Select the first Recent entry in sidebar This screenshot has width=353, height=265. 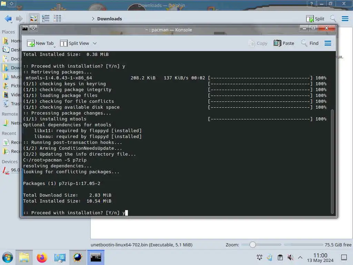[x=12, y=143]
